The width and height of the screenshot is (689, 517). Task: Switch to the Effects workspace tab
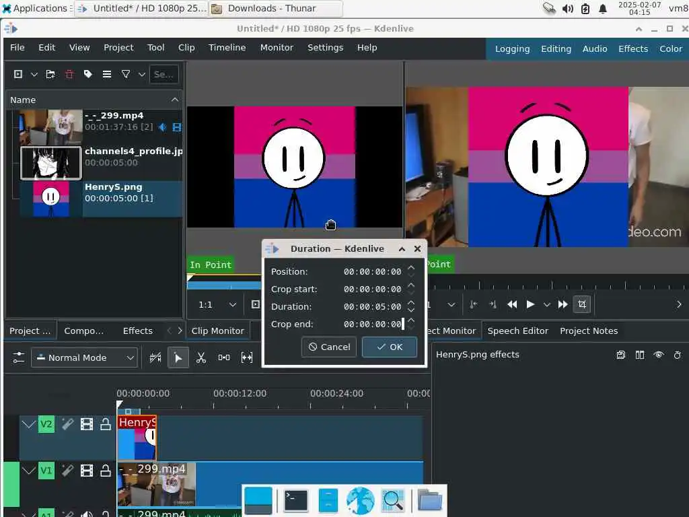[x=633, y=48]
